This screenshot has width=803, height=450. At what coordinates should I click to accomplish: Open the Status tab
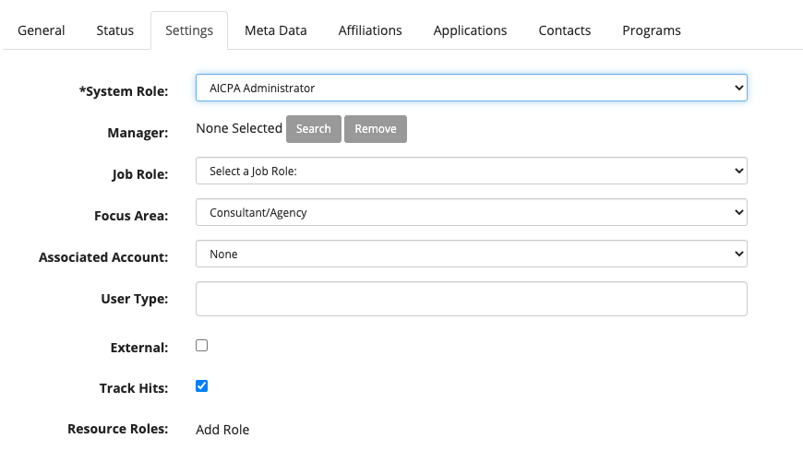pos(114,30)
